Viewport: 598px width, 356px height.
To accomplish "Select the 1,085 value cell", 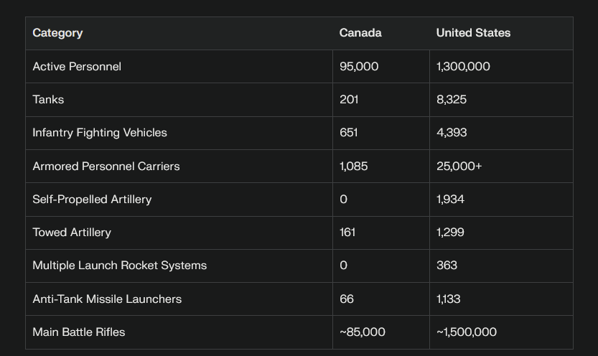I will [x=353, y=167].
